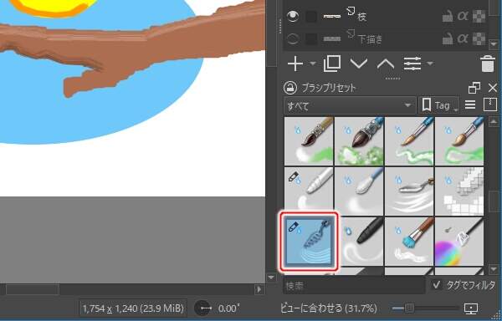Select the highlighted blue shape brush preset
The width and height of the screenshot is (502, 321).
click(x=310, y=242)
